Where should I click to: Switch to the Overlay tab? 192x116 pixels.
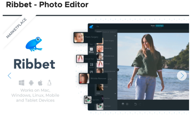click(113, 32)
